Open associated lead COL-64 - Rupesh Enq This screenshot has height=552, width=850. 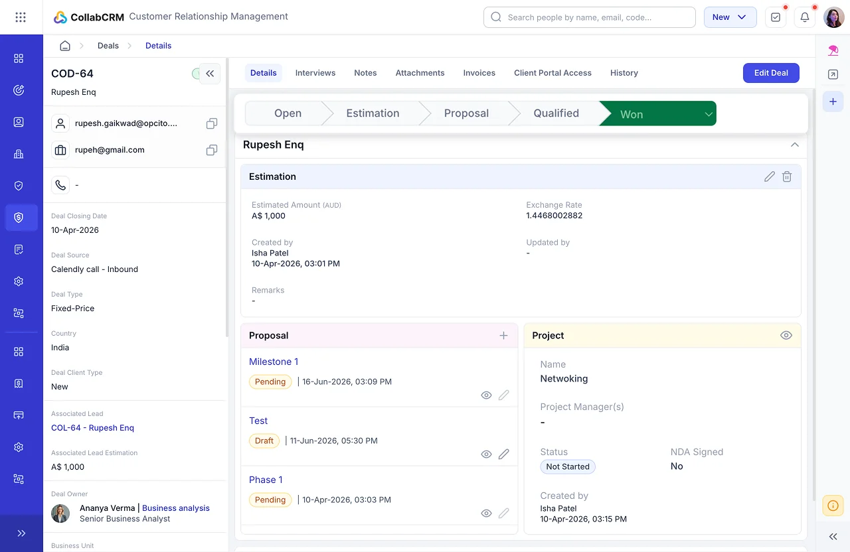click(x=92, y=428)
